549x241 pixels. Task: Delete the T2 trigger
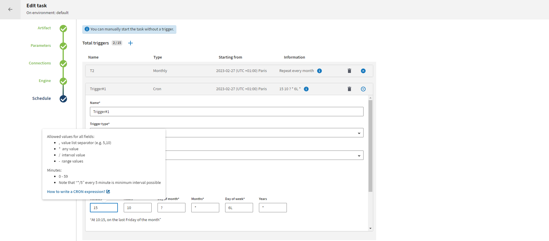[x=349, y=71]
